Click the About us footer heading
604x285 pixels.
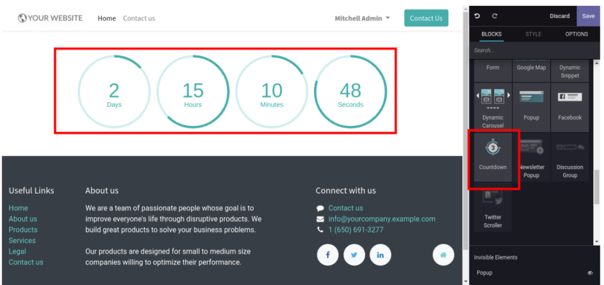(x=102, y=191)
